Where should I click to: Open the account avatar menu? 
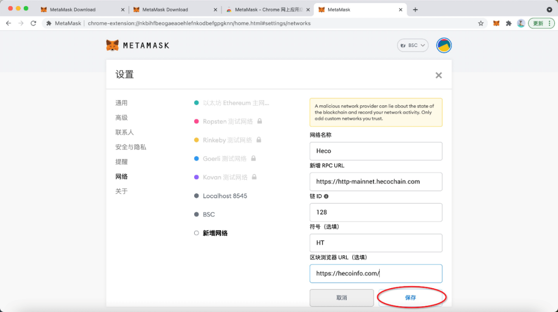coord(444,45)
